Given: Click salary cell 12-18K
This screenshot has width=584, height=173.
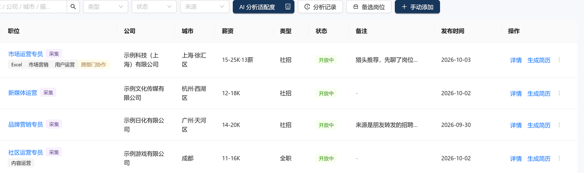Looking at the screenshot, I should [x=231, y=93].
